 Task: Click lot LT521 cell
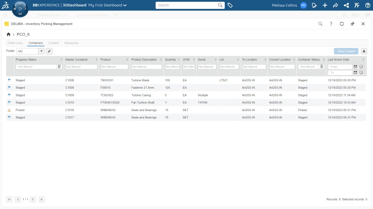click(x=223, y=81)
